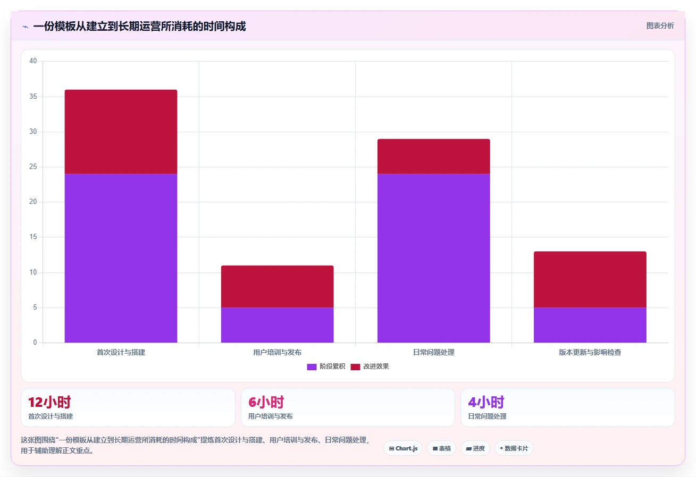Toggle the 阶段累积 legend entry
Image resolution: width=696 pixels, height=477 pixels.
pyautogui.click(x=326, y=367)
